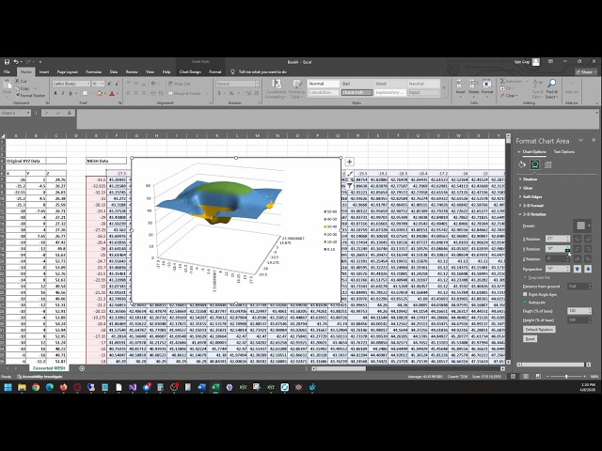Delete cells using the Cells group

(473, 87)
